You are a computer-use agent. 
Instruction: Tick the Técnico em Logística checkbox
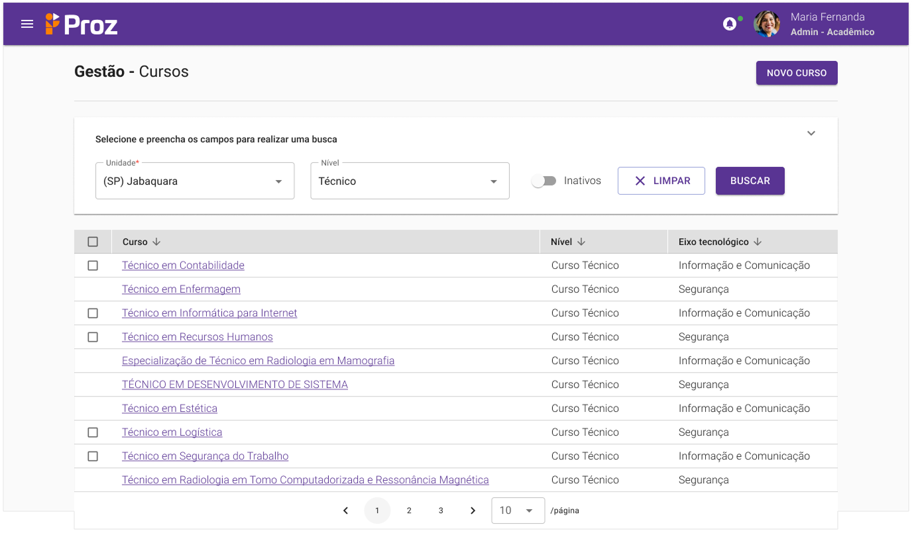pyautogui.click(x=93, y=432)
